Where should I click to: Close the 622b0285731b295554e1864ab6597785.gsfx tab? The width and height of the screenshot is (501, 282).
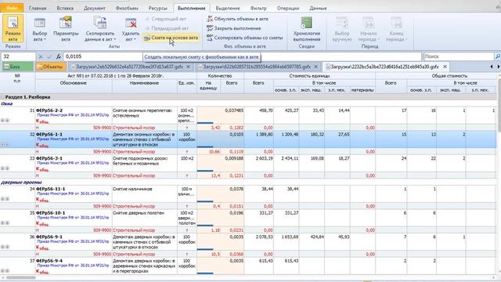pos(315,67)
